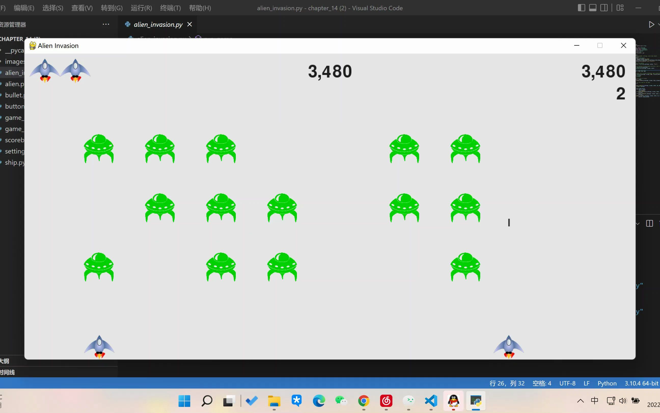The height and width of the screenshot is (413, 660).
Task: Change indentation via 空格: 4 status
Action: point(542,383)
